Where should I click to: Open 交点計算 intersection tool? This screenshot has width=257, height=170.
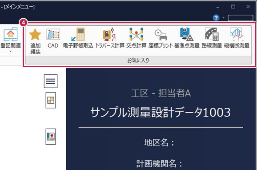tap(137, 38)
